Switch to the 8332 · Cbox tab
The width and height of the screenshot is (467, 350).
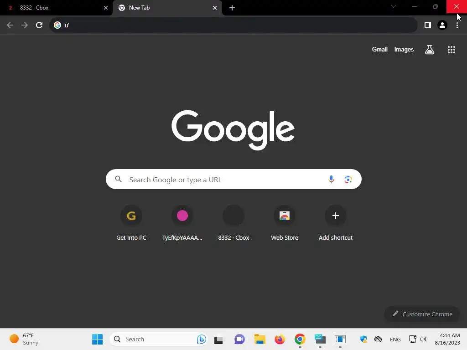pyautogui.click(x=56, y=8)
